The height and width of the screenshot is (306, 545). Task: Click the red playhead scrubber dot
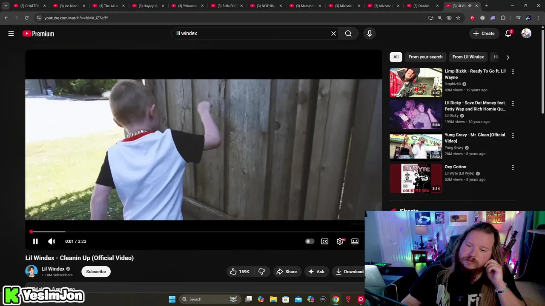point(31,232)
